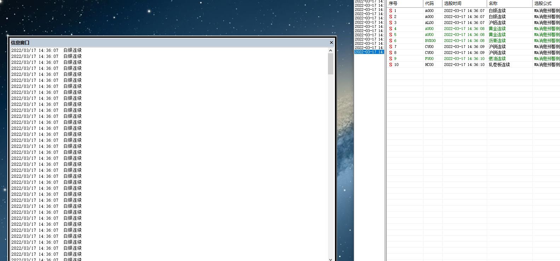Click the name 沪铜连续 in row 7
The height and width of the screenshot is (261, 560).
[497, 47]
